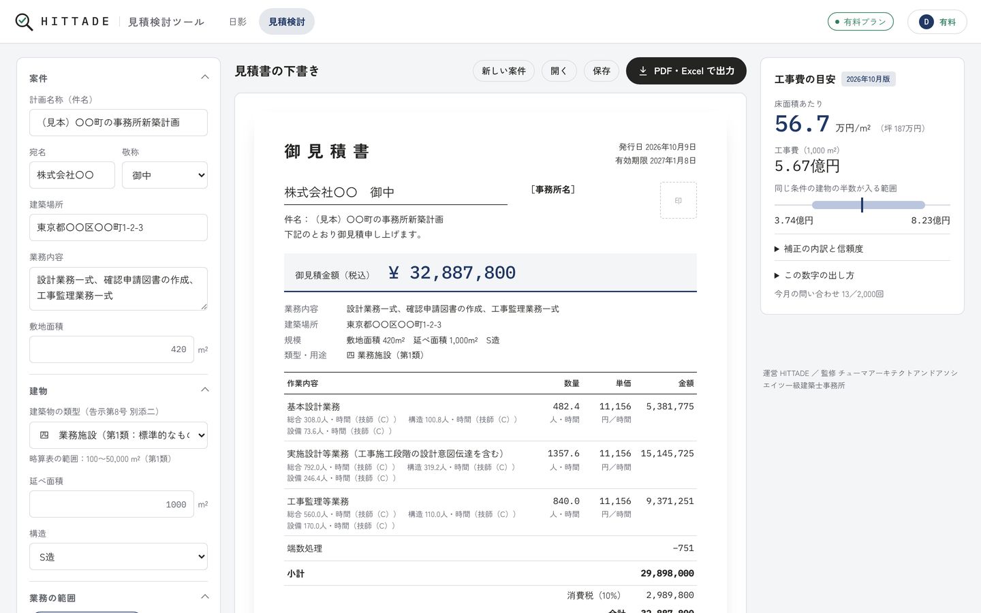
Task: Click the amount 15,145,725
Action: [667, 454]
